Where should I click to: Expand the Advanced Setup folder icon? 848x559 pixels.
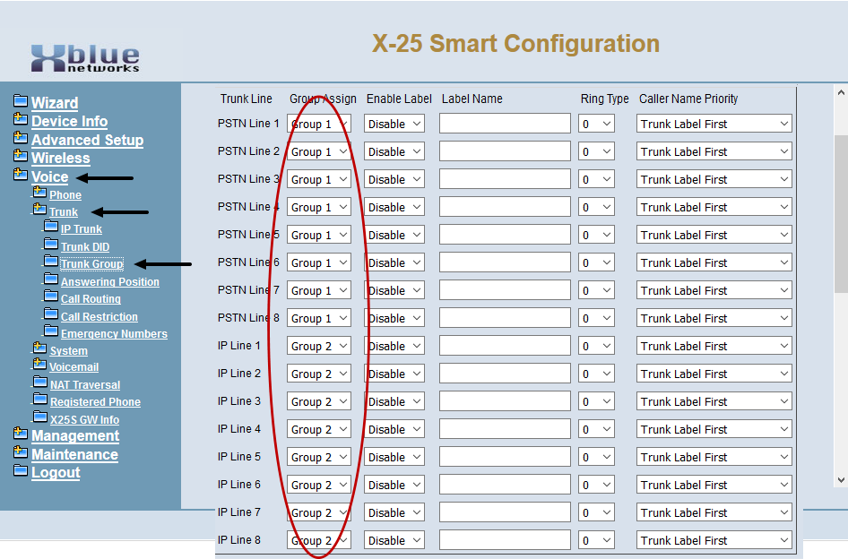pos(21,137)
